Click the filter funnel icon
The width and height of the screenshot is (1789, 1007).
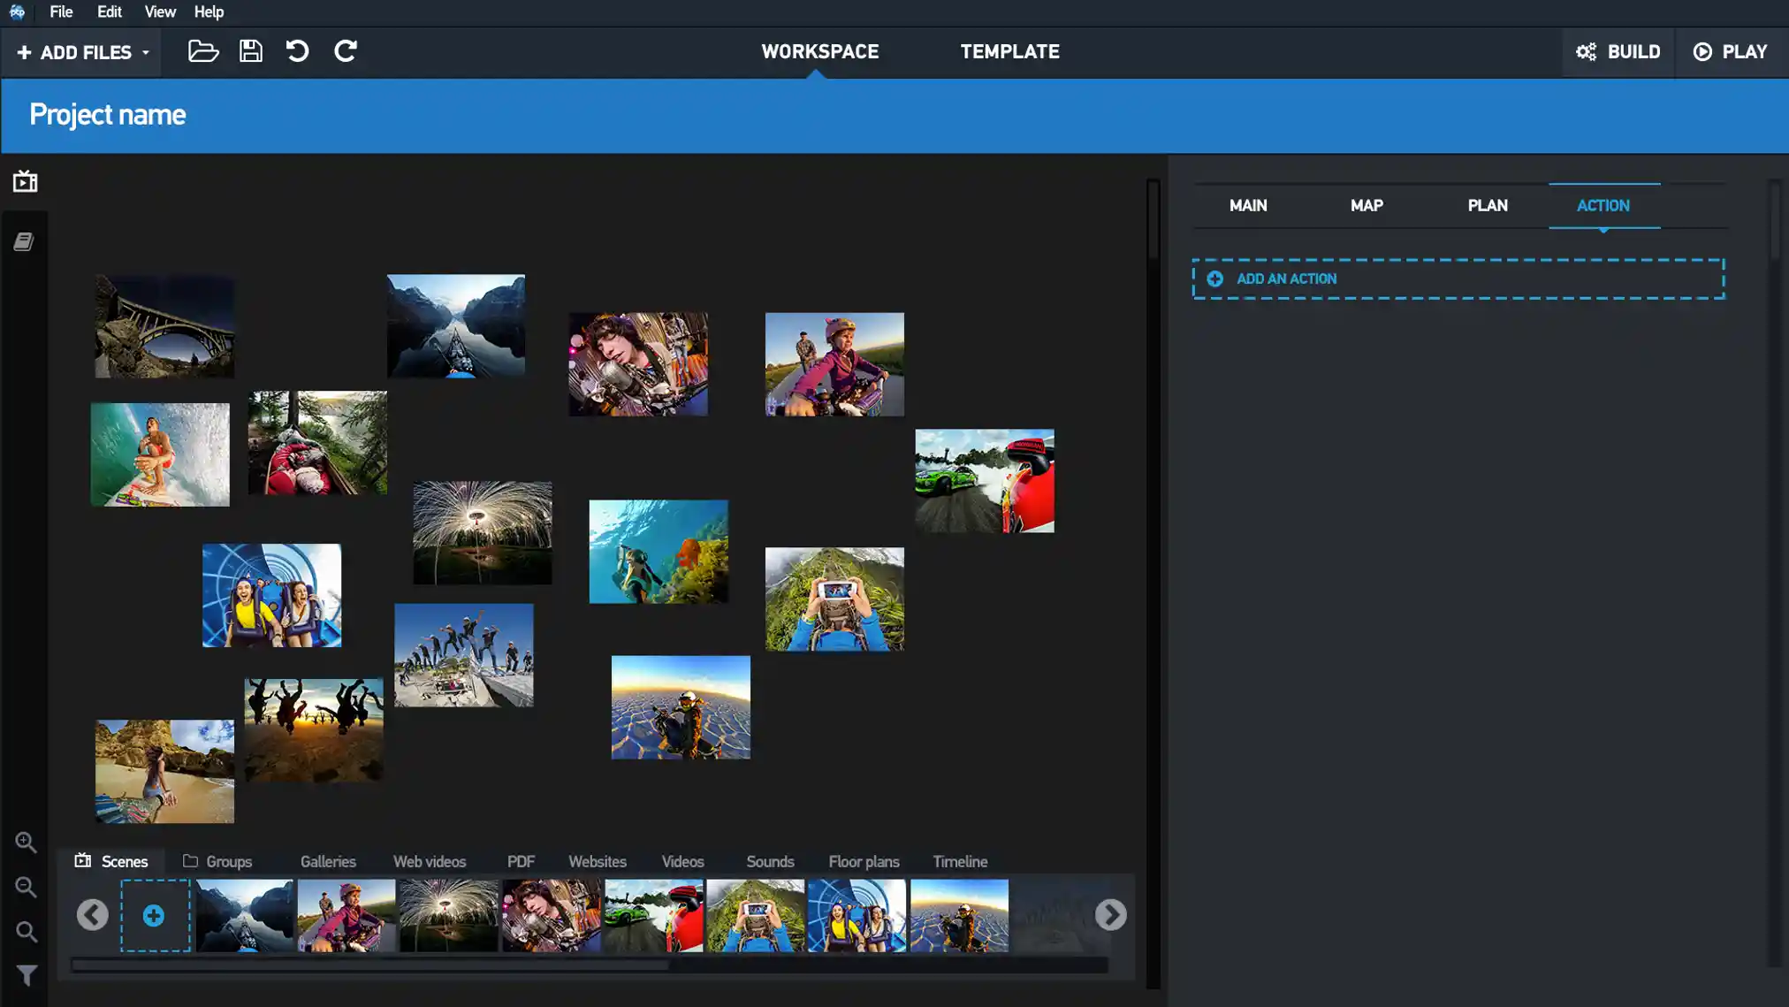pos(27,976)
